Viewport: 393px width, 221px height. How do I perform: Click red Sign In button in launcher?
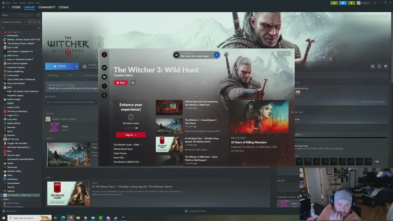(131, 135)
